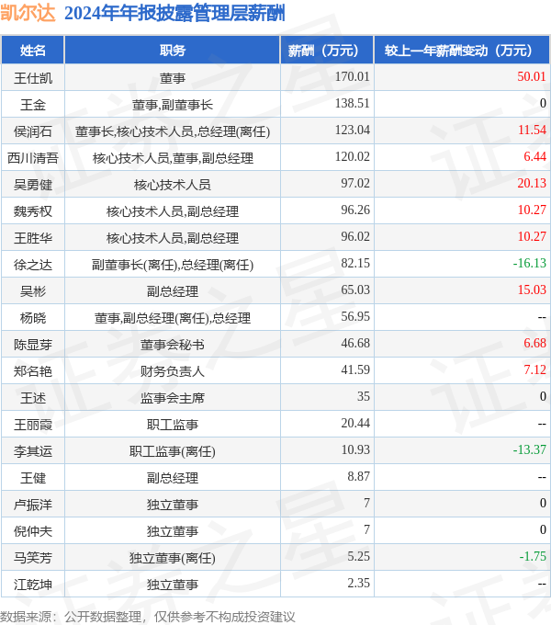Click the salary value 97.02
Image resolution: width=551 pixels, height=625 pixels.
click(355, 183)
